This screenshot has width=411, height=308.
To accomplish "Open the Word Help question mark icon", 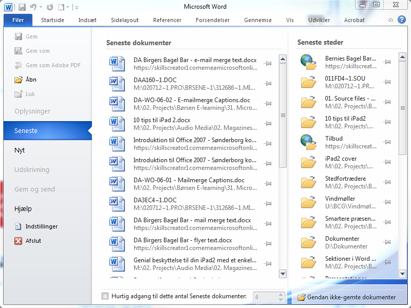I will point(401,20).
